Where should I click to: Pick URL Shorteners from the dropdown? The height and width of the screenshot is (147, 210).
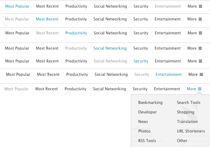coord(191,131)
